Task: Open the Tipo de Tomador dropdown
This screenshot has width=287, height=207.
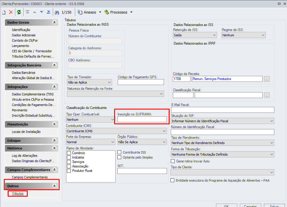Action: pyautogui.click(x=89, y=82)
